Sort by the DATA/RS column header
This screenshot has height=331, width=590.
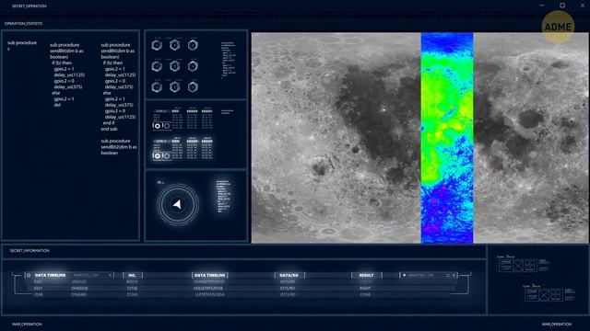289,275
